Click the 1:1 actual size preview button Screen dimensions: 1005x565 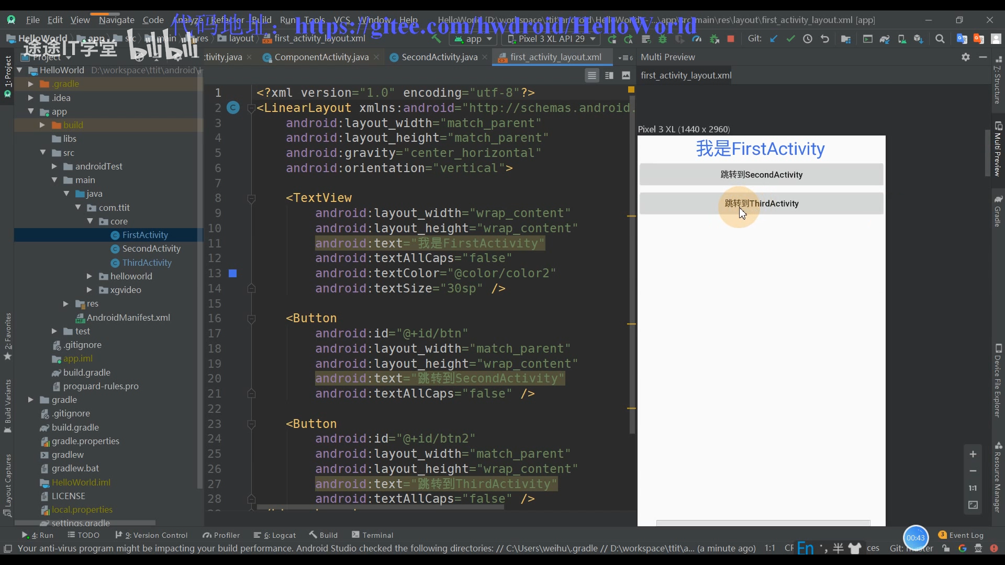973,488
